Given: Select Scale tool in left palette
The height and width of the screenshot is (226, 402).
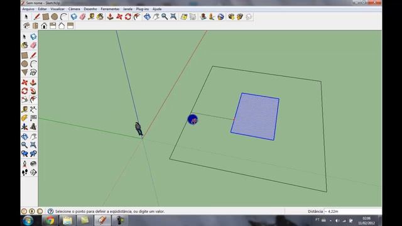Looking at the screenshot, I should click(x=24, y=99).
